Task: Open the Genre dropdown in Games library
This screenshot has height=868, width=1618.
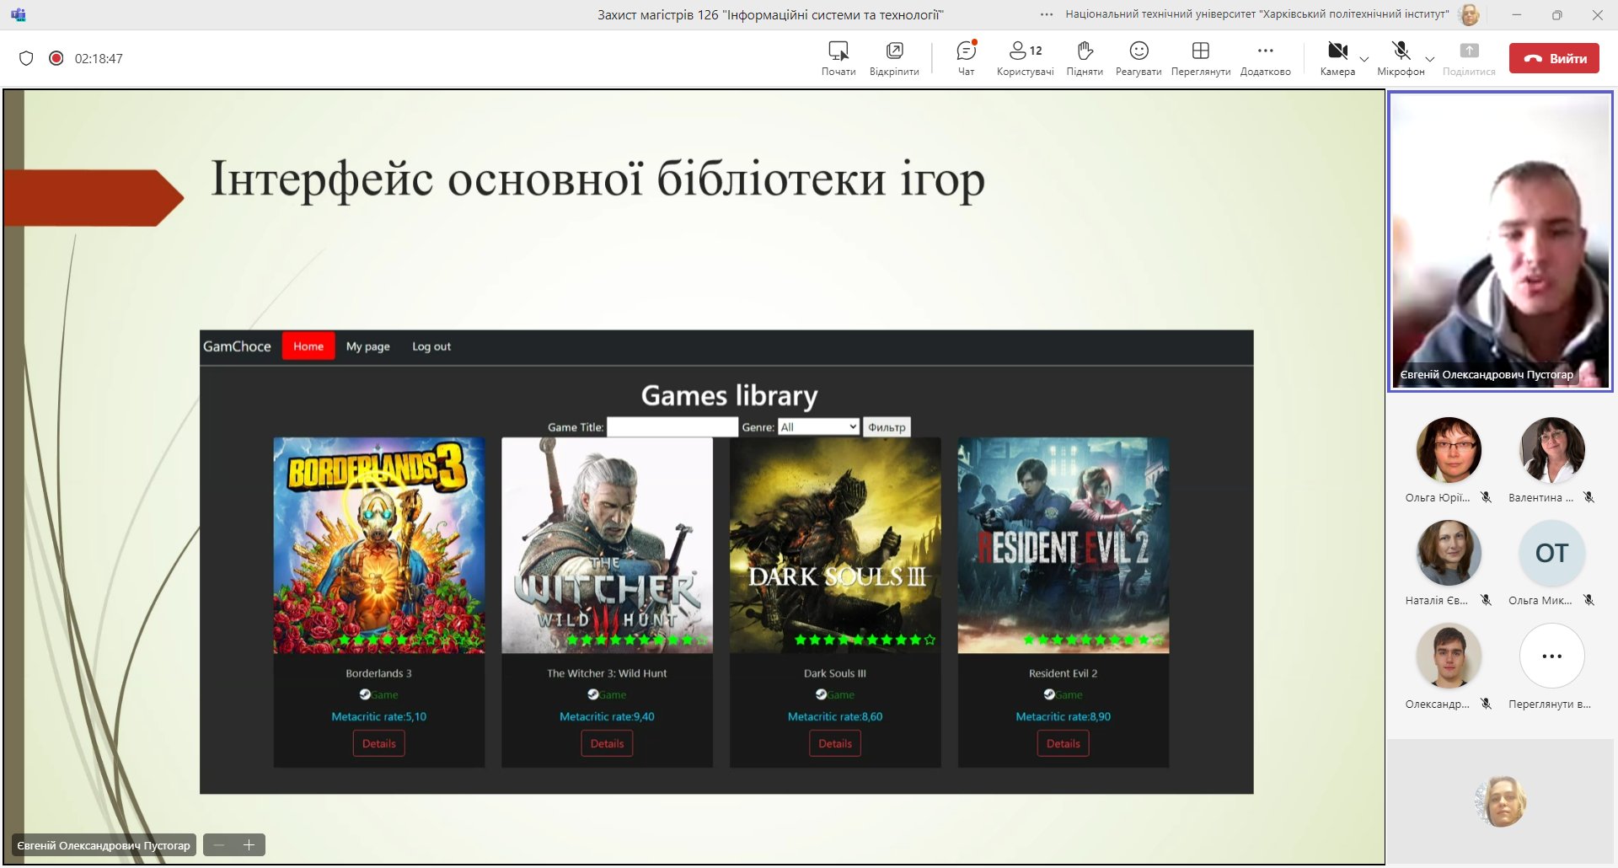Action: (817, 427)
